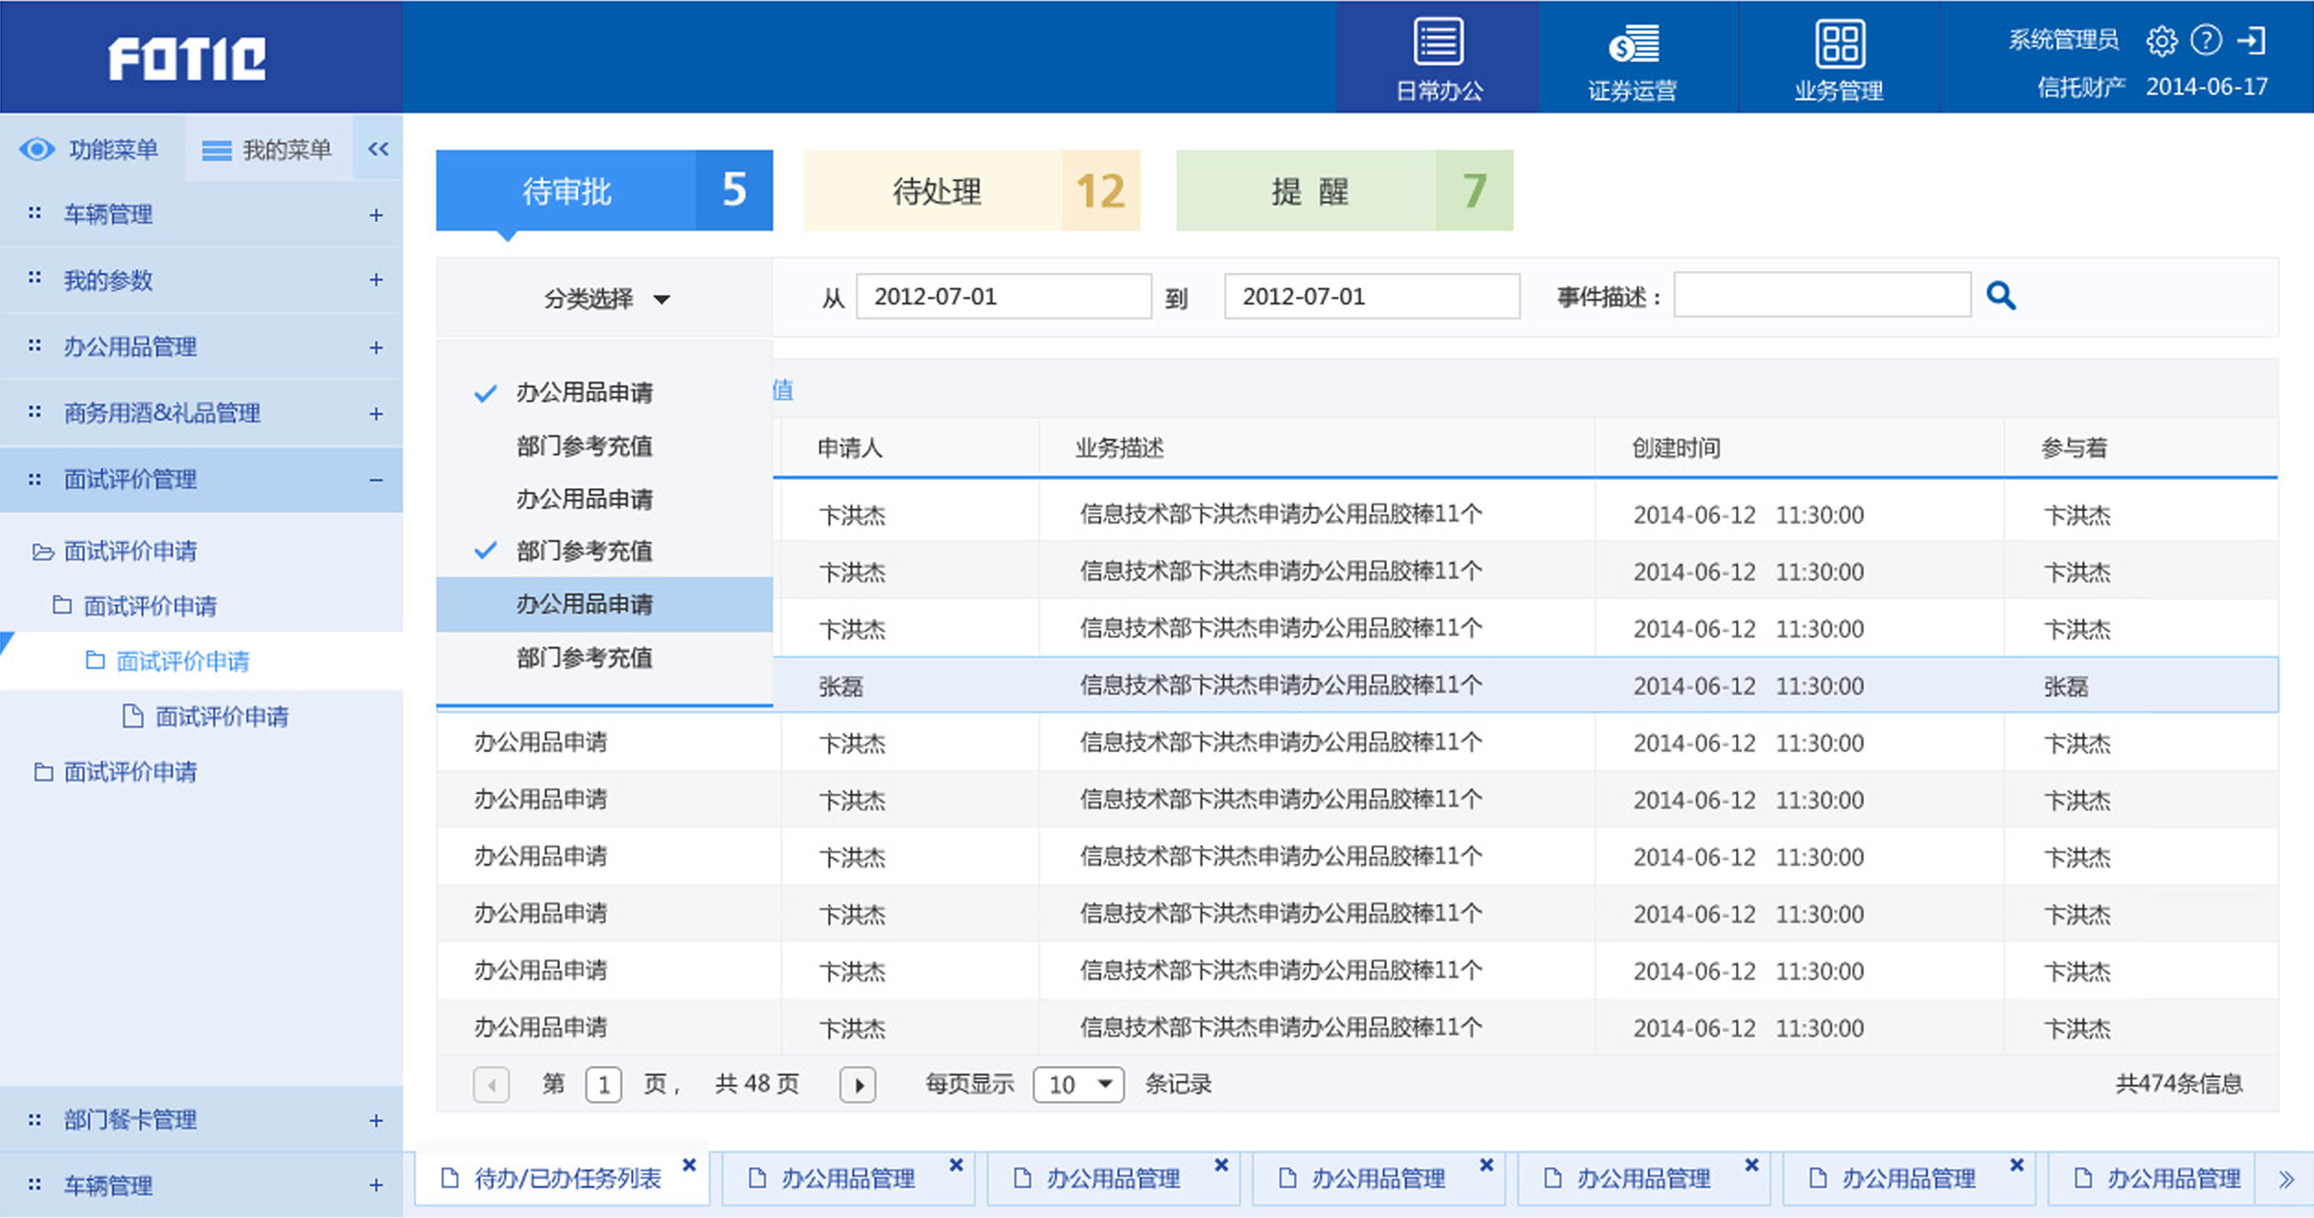The height and width of the screenshot is (1218, 2314).
Task: Click the 待处理 12 button
Action: [972, 191]
